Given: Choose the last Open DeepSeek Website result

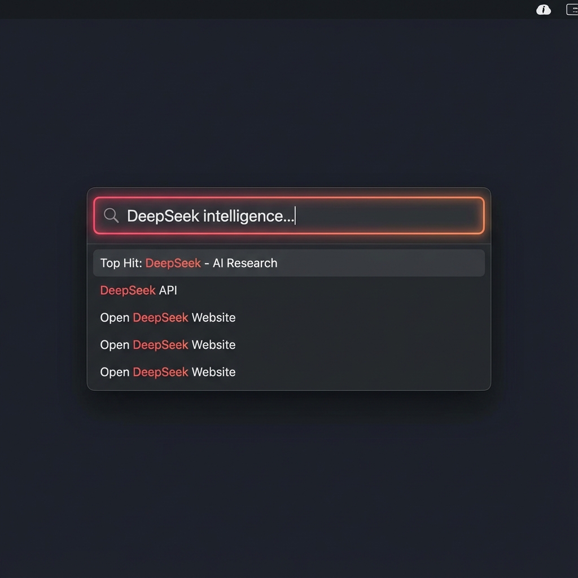Looking at the screenshot, I should pos(168,372).
